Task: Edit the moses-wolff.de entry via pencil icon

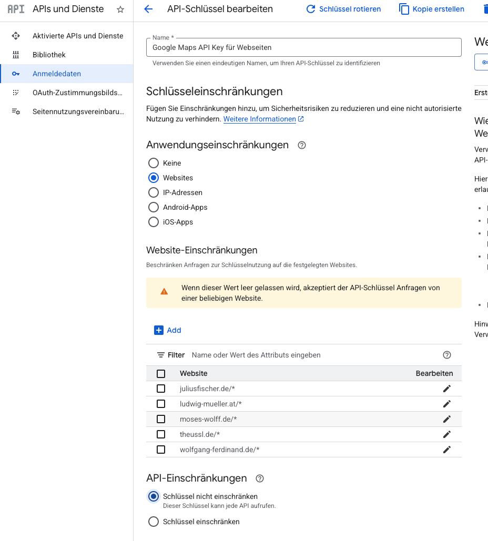Action: 446,419
